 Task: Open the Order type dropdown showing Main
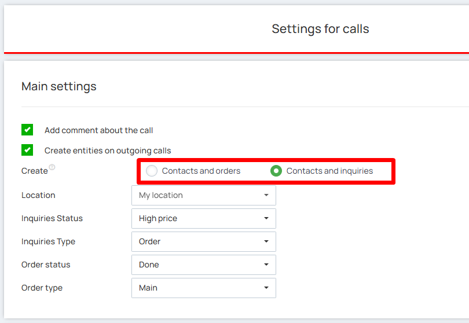[203, 288]
